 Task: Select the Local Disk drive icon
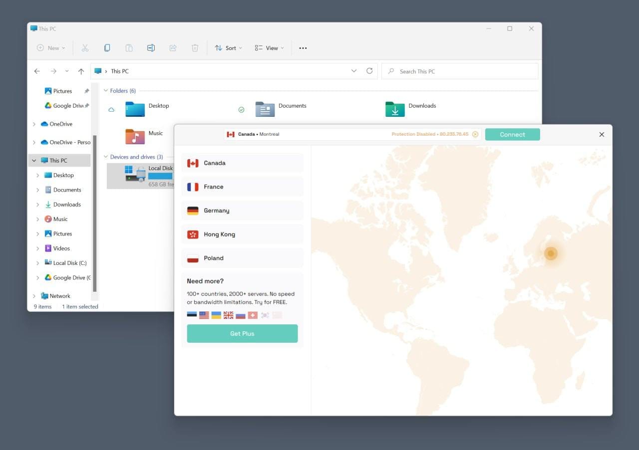pos(135,173)
